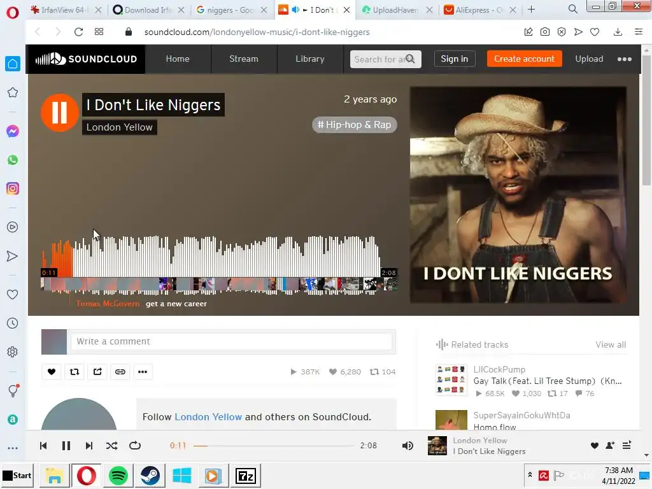
Task: Open Opera sidebar home icon
Action: click(x=13, y=64)
